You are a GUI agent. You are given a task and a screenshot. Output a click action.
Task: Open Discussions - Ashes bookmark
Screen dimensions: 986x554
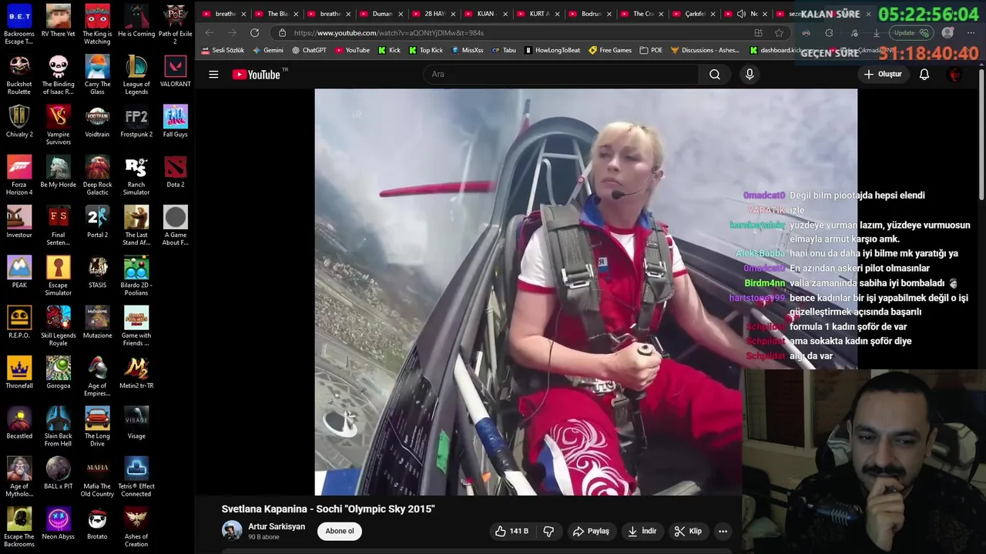[x=706, y=50]
